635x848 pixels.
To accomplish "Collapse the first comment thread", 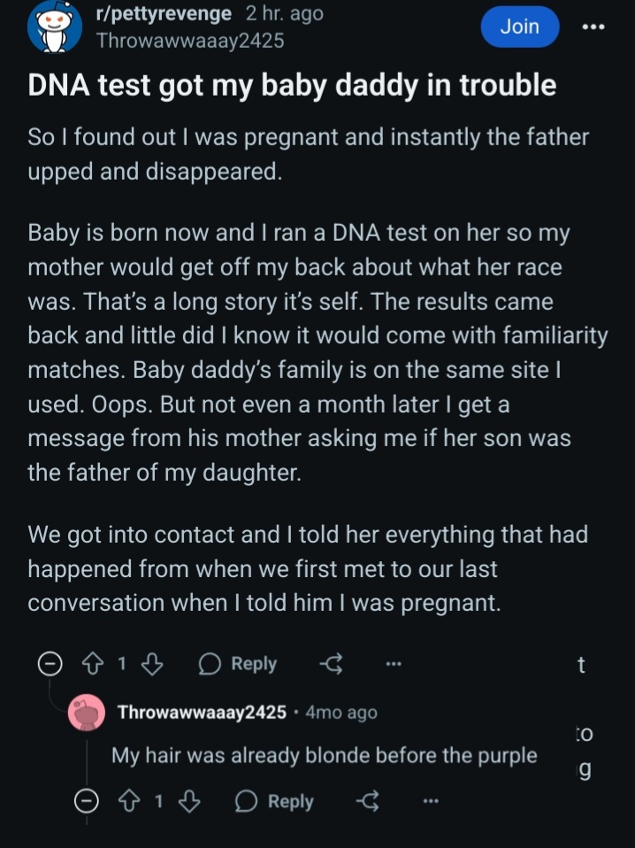I will pos(50,664).
